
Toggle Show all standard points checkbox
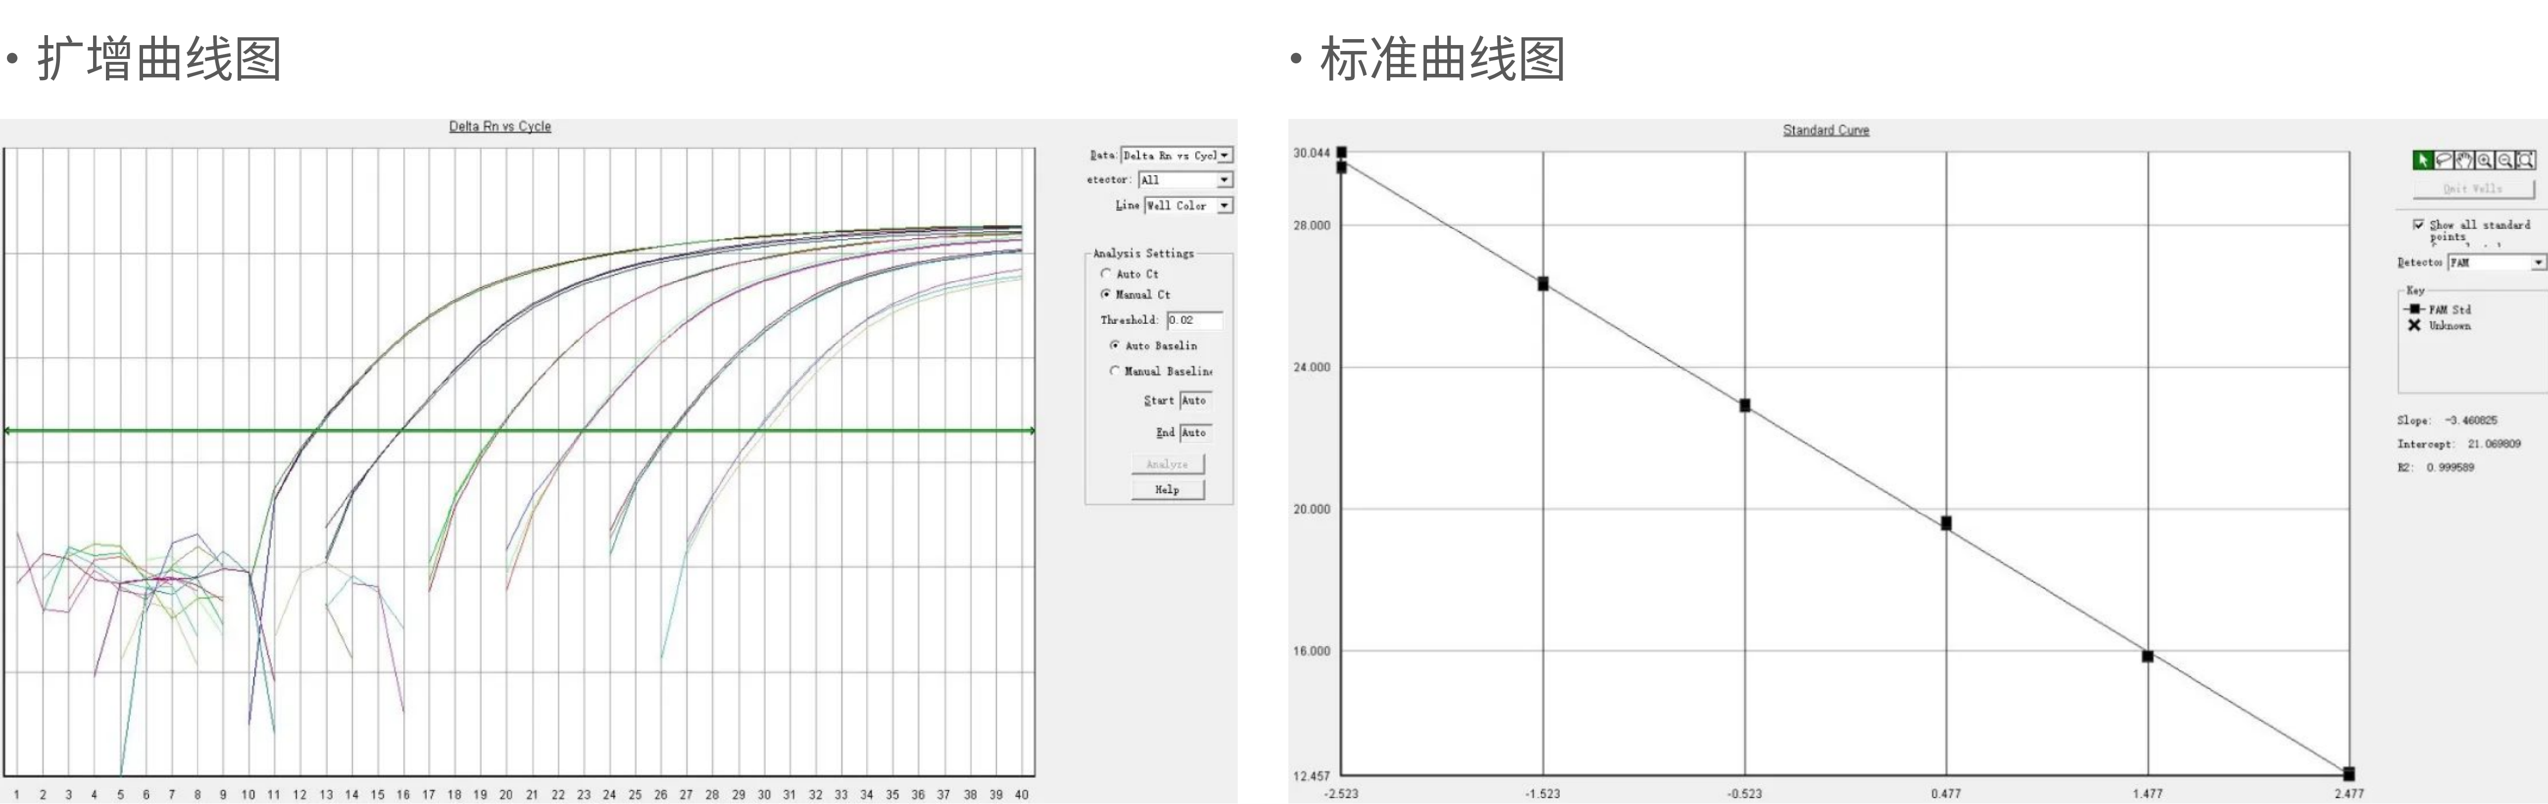pos(2418,224)
